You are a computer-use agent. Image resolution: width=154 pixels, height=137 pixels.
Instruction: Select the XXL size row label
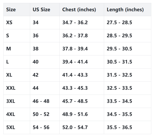tap(11, 88)
